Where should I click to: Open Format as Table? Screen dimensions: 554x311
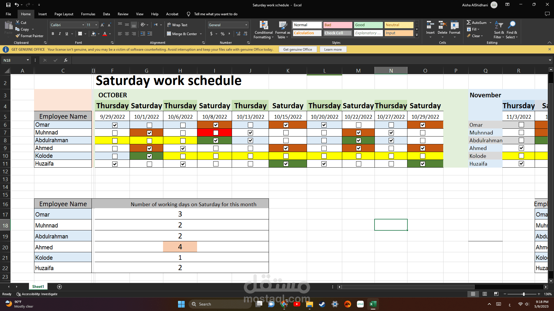pos(283,30)
